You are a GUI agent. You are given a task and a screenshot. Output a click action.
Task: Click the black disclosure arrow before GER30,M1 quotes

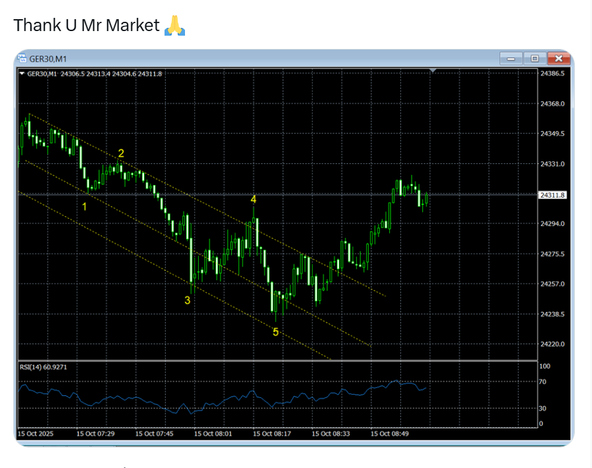(22, 73)
